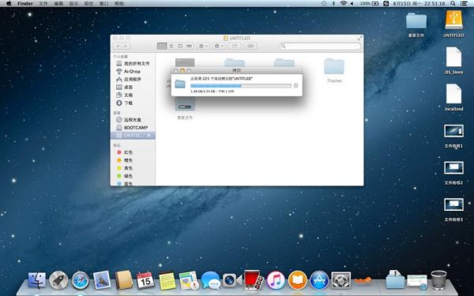The width and height of the screenshot is (474, 296).
Task: Open the Finder menu in menu bar
Action: pyautogui.click(x=25, y=4)
